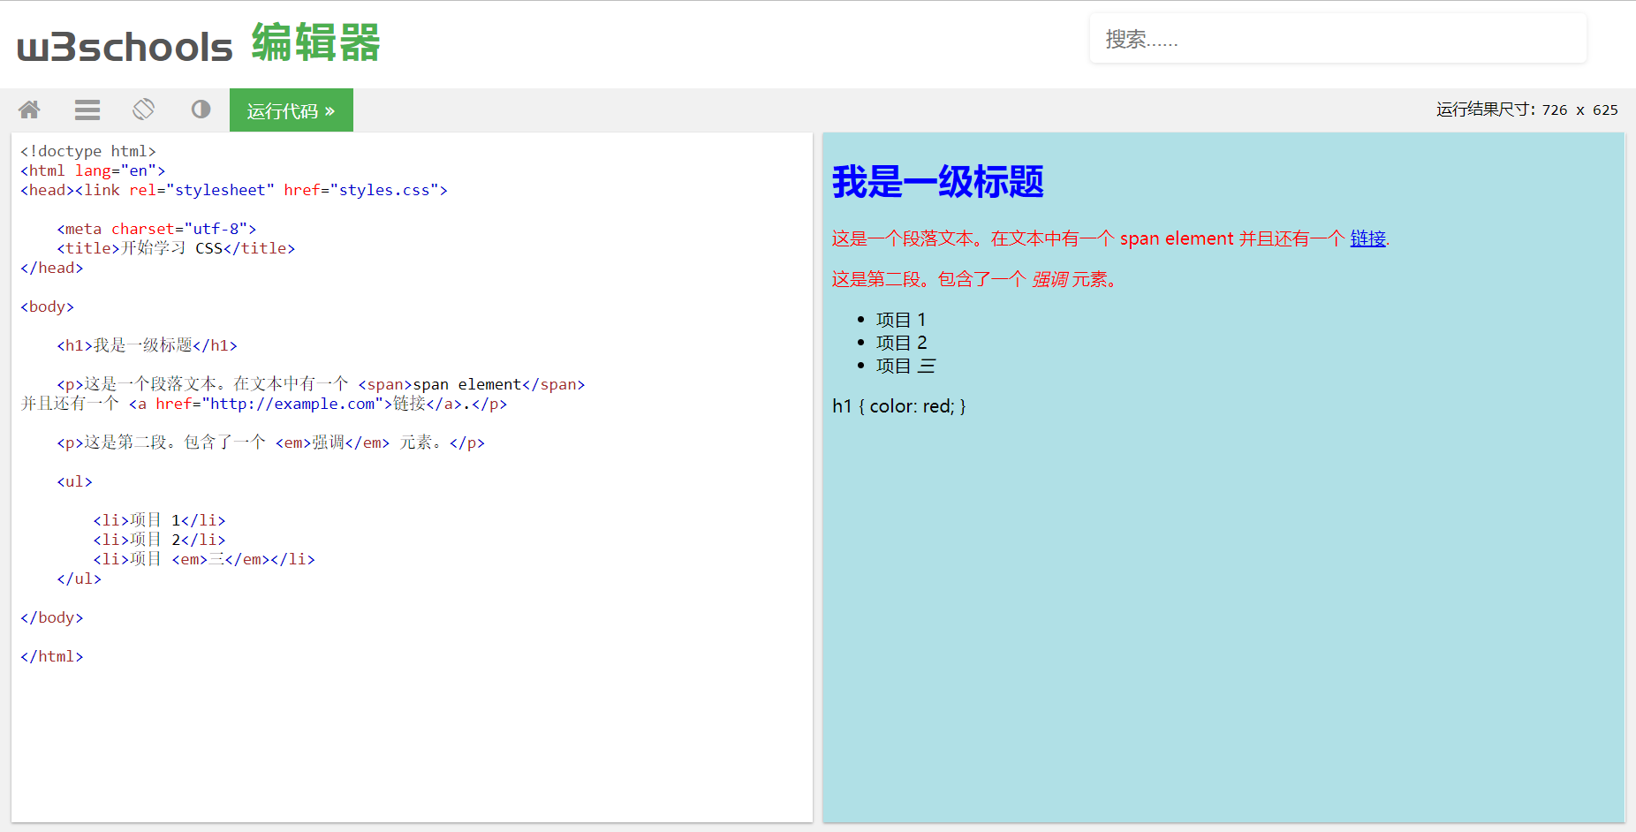Image resolution: width=1636 pixels, height=832 pixels.
Task: Click the closing </body> tag line
Action: point(52,617)
